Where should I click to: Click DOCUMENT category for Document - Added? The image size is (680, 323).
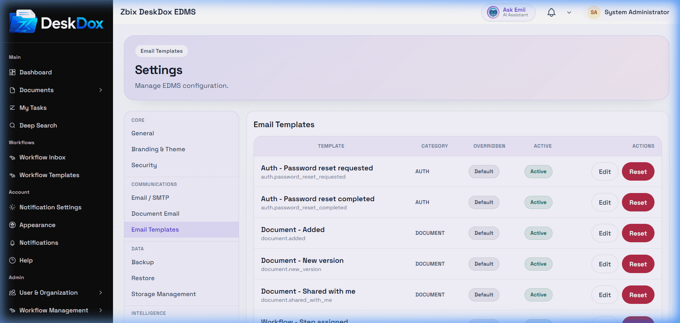pos(430,233)
